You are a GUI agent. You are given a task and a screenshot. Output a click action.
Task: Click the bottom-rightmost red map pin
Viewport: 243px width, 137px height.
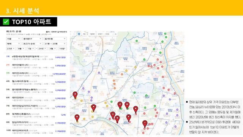pos(145,124)
